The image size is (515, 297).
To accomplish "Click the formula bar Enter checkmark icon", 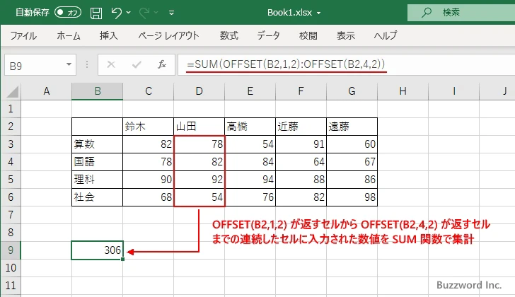I will pos(137,64).
